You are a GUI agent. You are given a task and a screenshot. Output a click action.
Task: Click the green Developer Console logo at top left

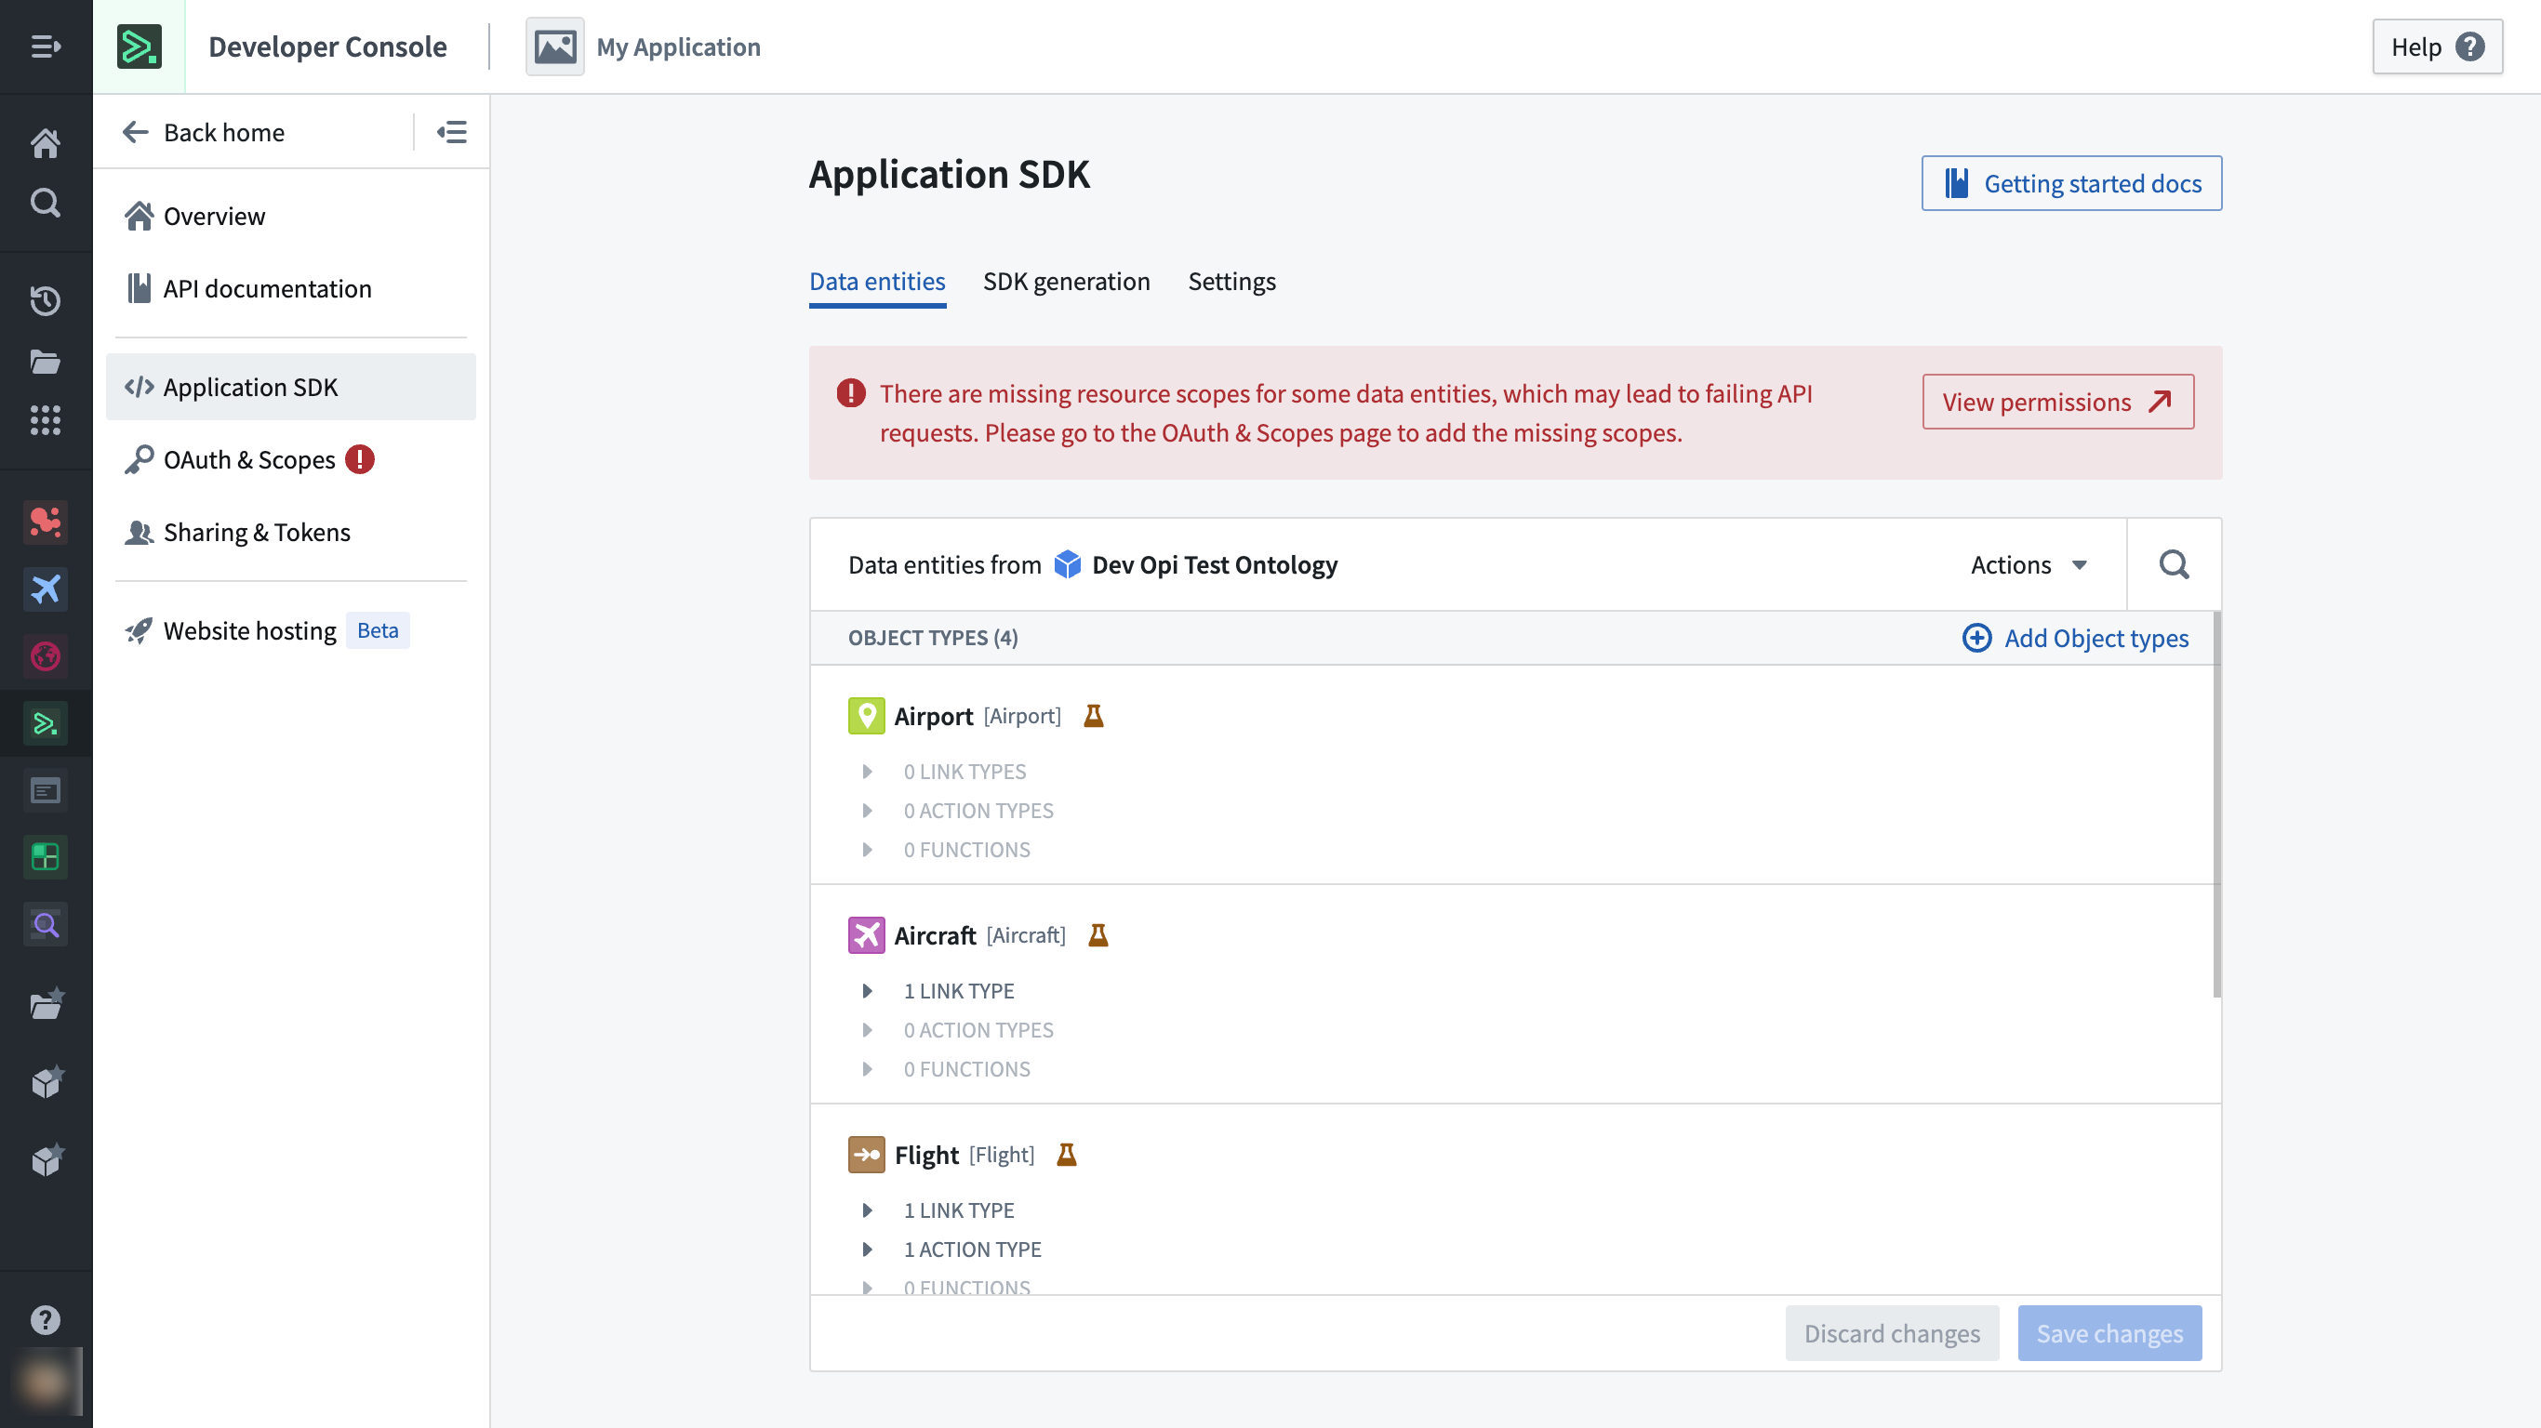pos(140,46)
